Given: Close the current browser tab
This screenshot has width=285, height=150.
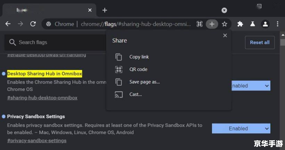Looking at the screenshot, I should [90, 10].
